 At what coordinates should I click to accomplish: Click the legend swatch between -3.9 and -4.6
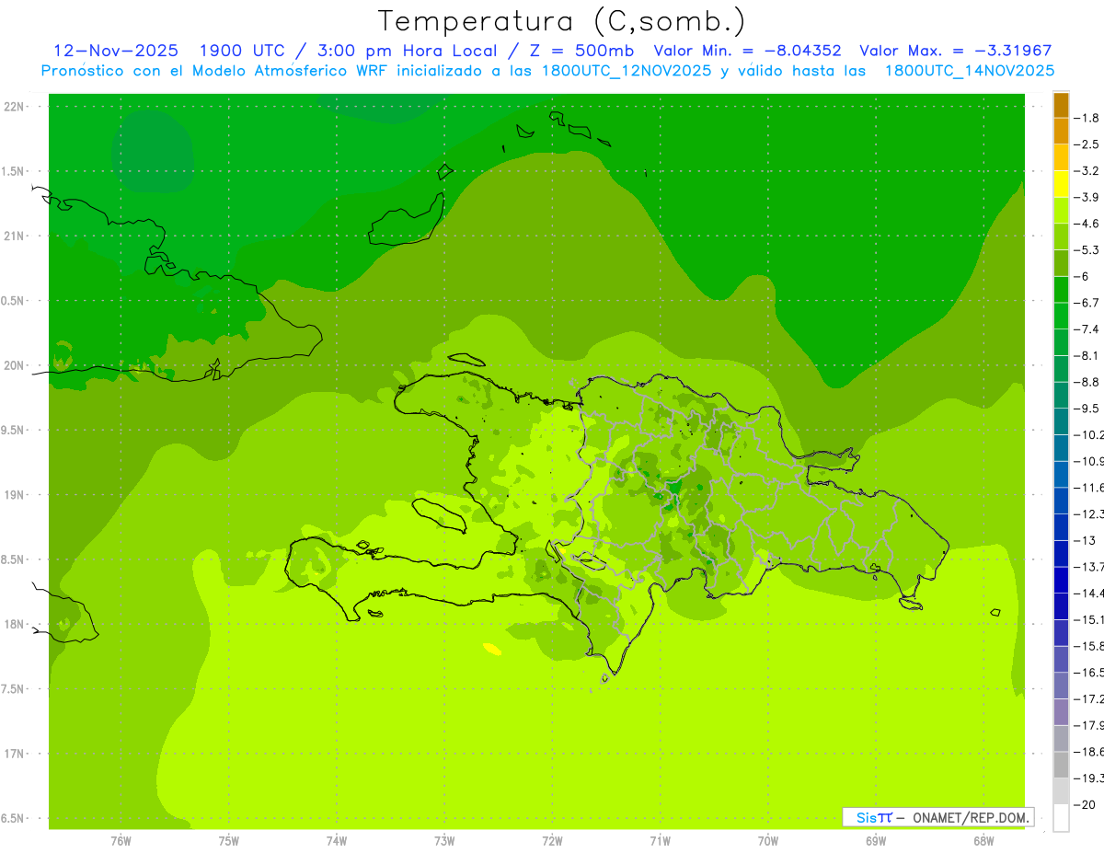pyautogui.click(x=1061, y=210)
